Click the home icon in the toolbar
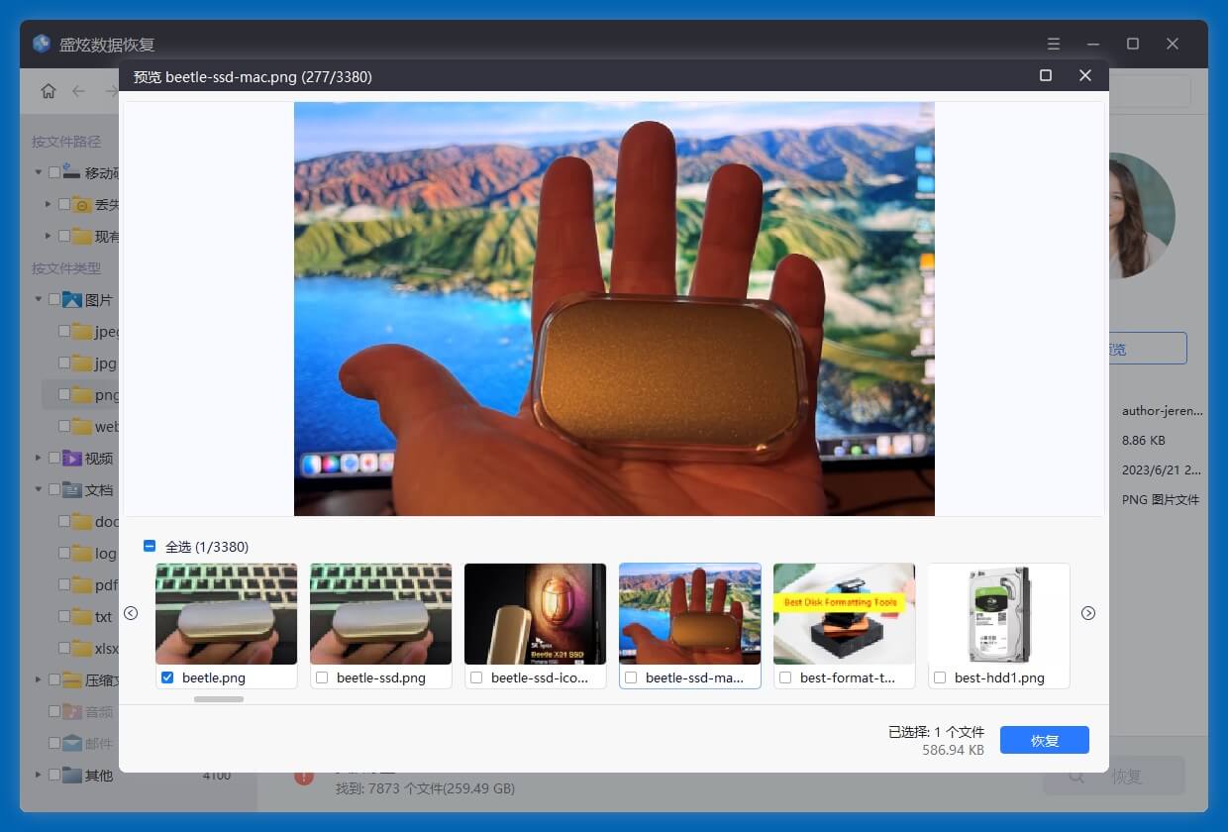 48,90
